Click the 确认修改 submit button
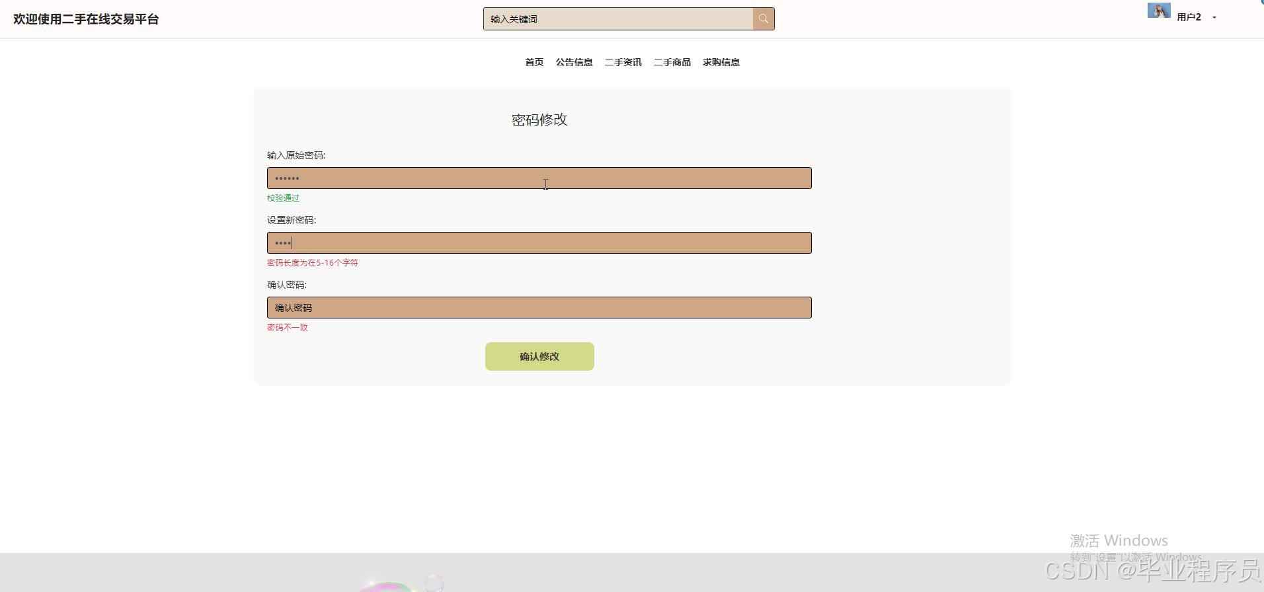This screenshot has height=592, width=1264. (539, 356)
